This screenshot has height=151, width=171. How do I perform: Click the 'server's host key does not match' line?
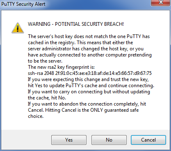coord(89,36)
